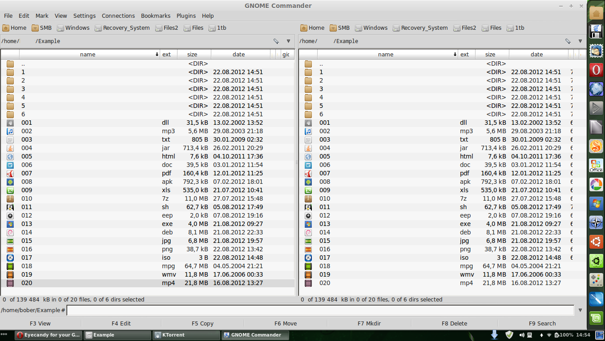Select file 013 exe in right panel
The image size is (605, 341).
tap(442, 224)
